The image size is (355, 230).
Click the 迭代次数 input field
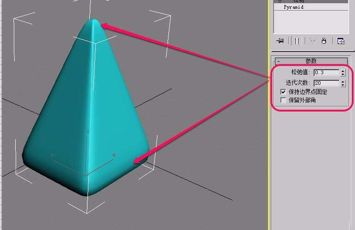[326, 83]
